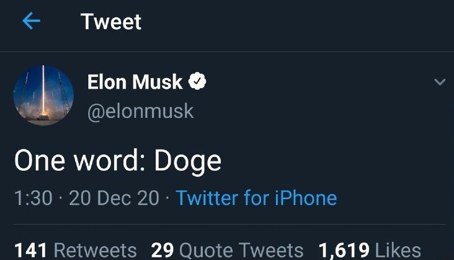This screenshot has height=260, width=454.
Task: View the Retweets list label
Action: (x=96, y=250)
